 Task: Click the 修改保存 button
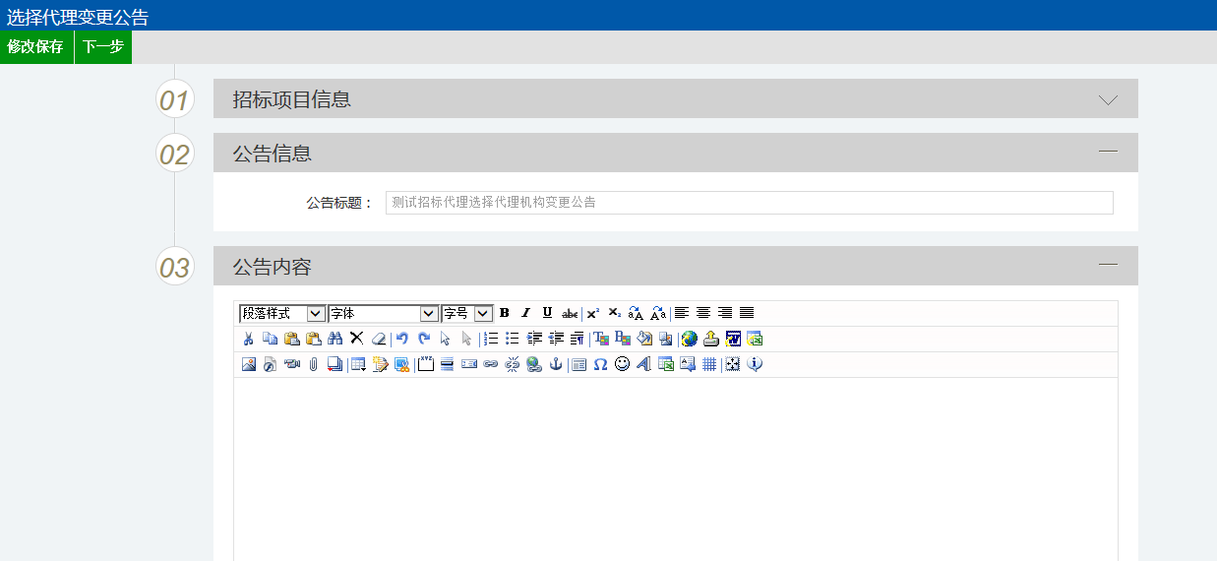[x=36, y=47]
